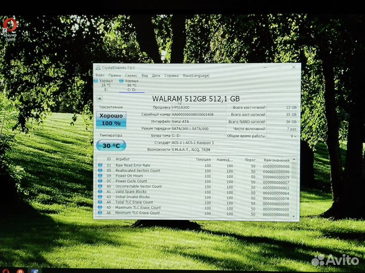Click status circle of Minimum TLC Erase Count
Viewport: 365px width, 273px height.
100,213
